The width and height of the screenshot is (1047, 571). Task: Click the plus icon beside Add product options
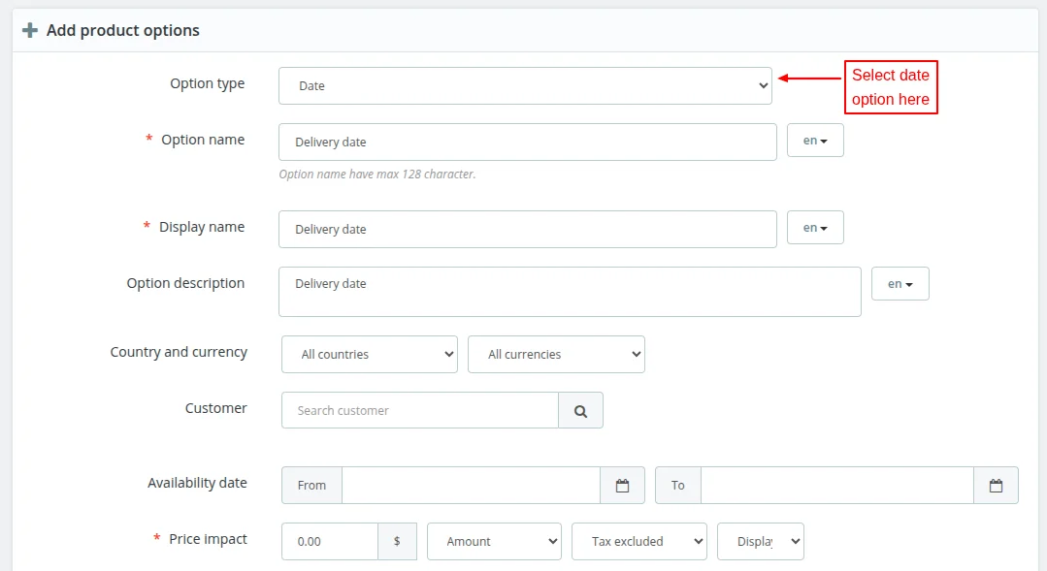click(30, 30)
